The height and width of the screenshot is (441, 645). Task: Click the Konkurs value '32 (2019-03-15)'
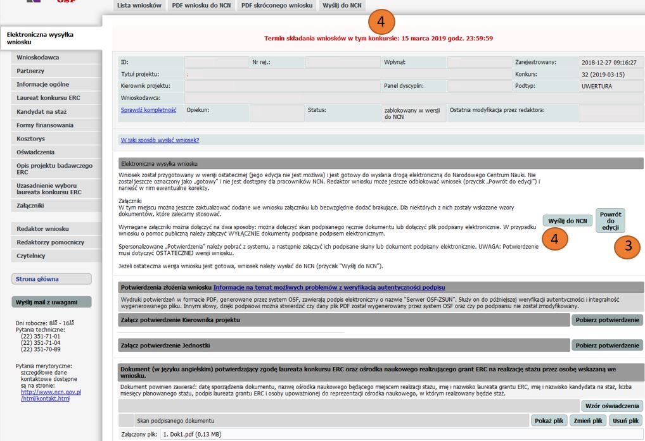603,75
